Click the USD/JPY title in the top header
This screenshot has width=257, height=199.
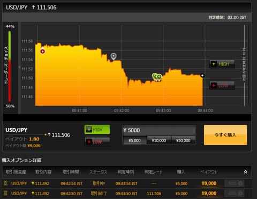[x=17, y=8]
